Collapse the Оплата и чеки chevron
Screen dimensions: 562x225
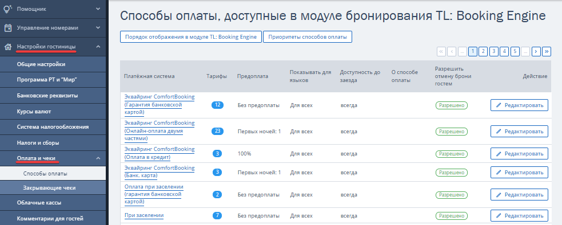click(x=98, y=158)
